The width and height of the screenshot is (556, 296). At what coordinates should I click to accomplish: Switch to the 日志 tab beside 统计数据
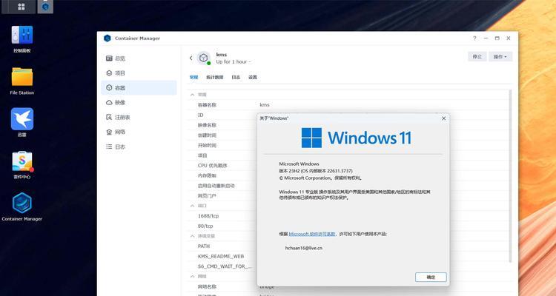coord(236,77)
